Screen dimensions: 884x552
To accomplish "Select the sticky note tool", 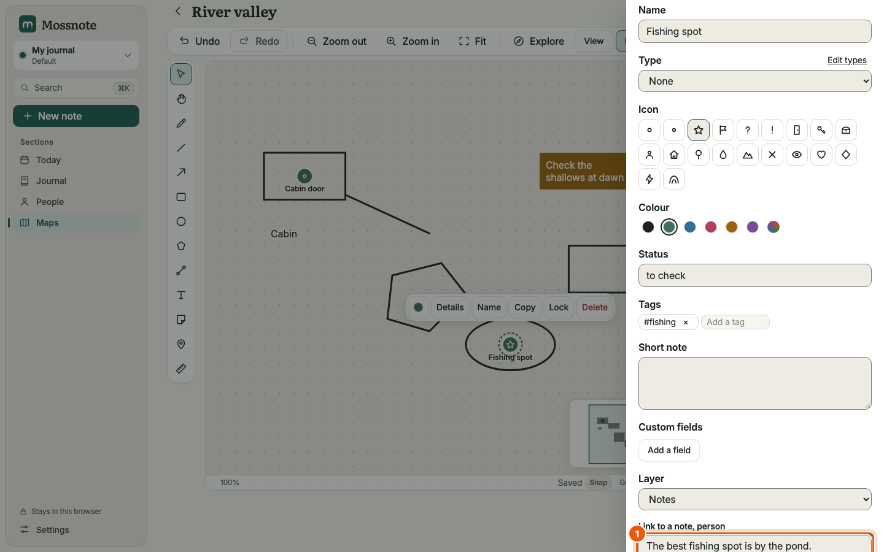I will click(x=181, y=320).
